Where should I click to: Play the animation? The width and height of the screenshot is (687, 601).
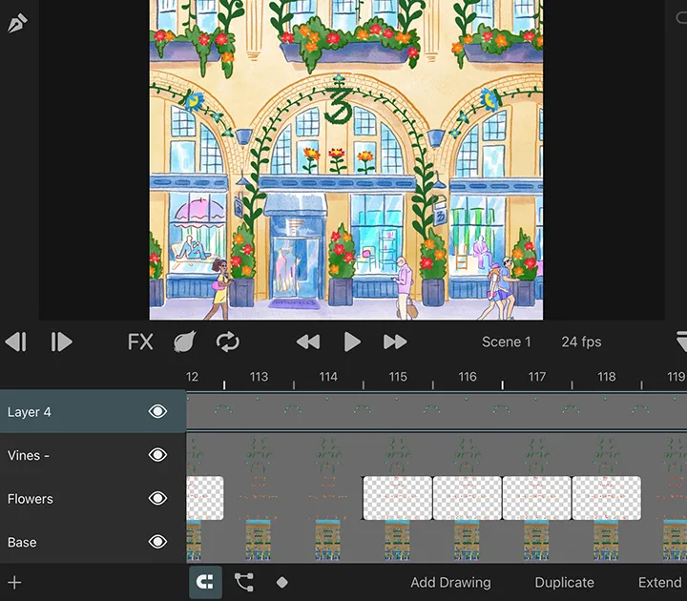(x=352, y=342)
